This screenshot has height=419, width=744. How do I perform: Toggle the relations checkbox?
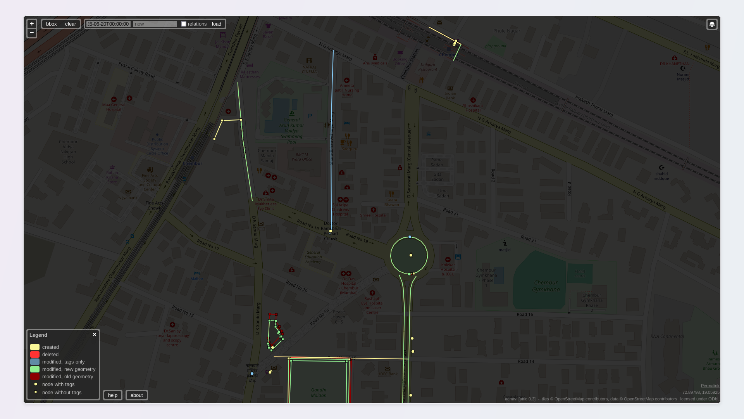click(184, 24)
